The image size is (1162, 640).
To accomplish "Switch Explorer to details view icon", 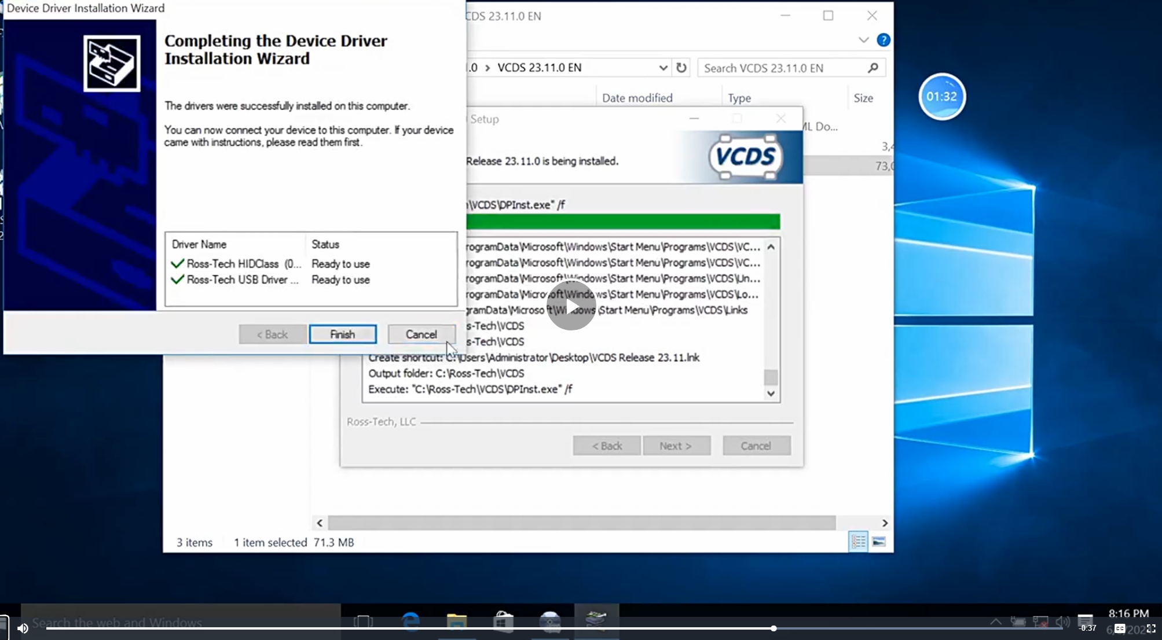I will pos(858,542).
